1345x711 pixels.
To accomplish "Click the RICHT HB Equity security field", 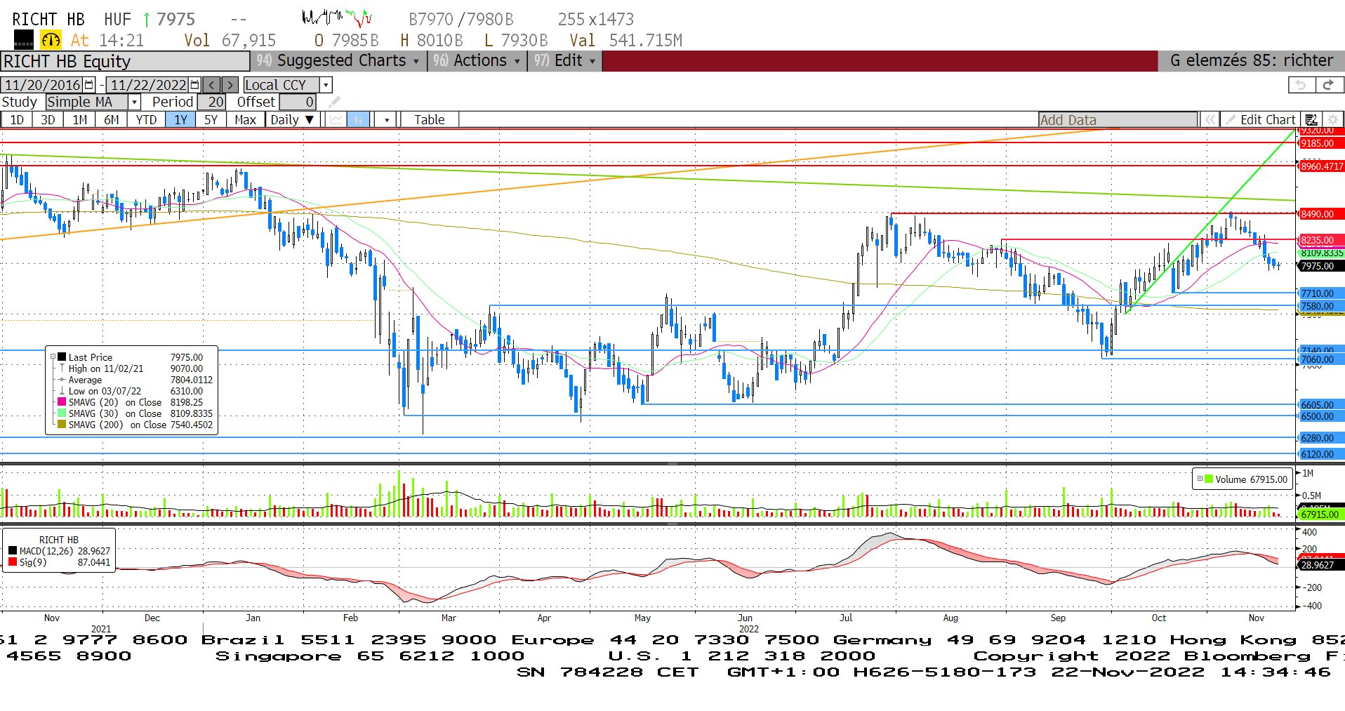I will (x=125, y=61).
